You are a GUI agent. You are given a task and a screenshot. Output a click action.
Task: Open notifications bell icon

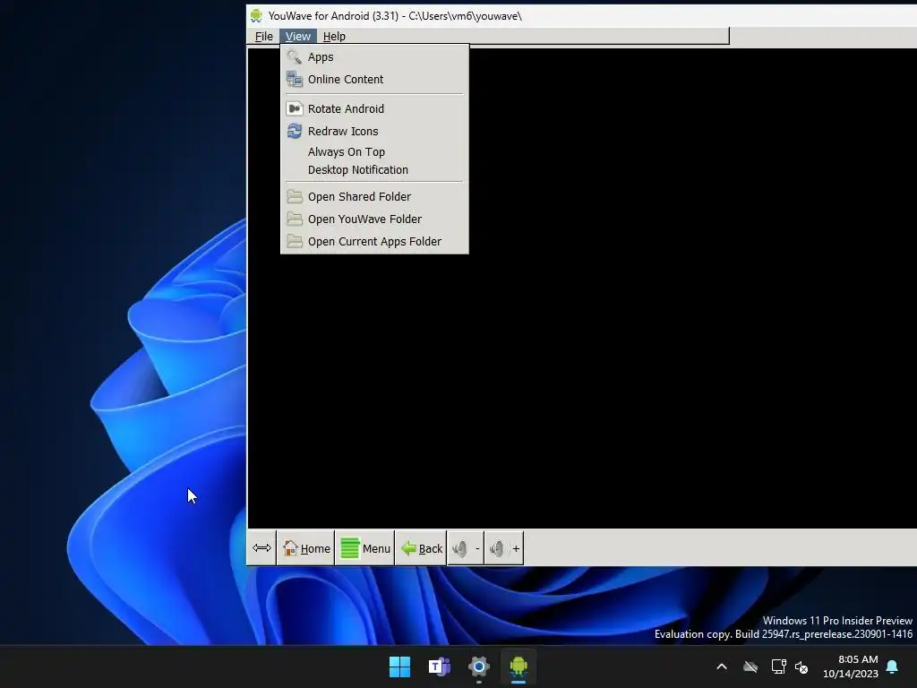(x=893, y=666)
